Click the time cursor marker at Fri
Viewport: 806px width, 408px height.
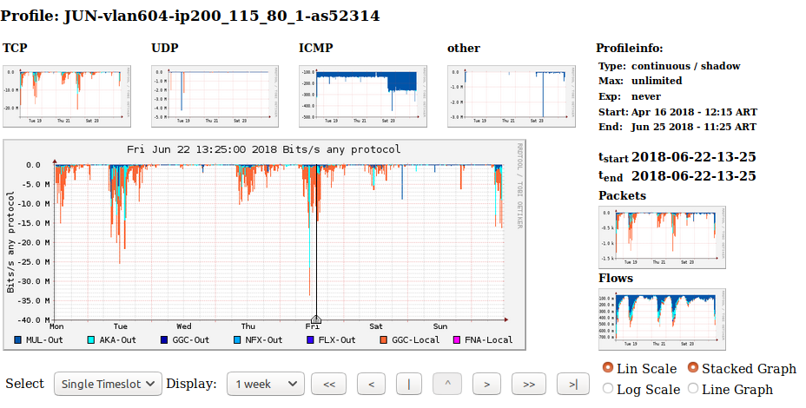click(316, 319)
